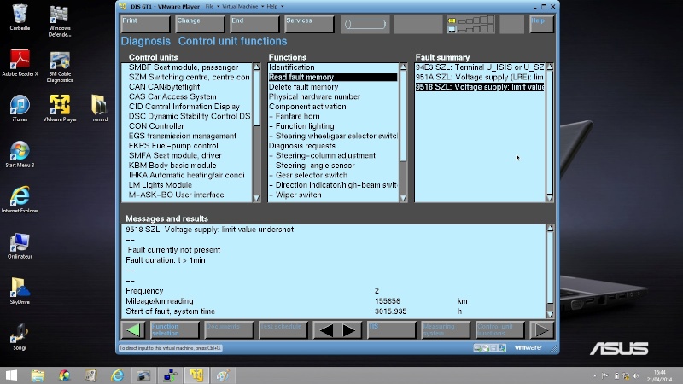Select EGS transmission management
The width and height of the screenshot is (683, 384).
(183, 136)
